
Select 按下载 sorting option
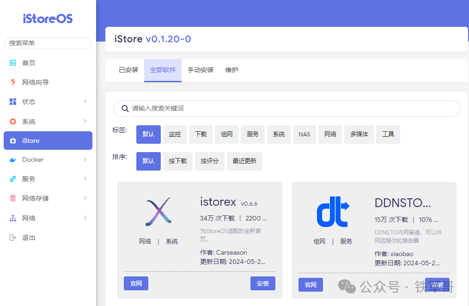[x=177, y=161]
